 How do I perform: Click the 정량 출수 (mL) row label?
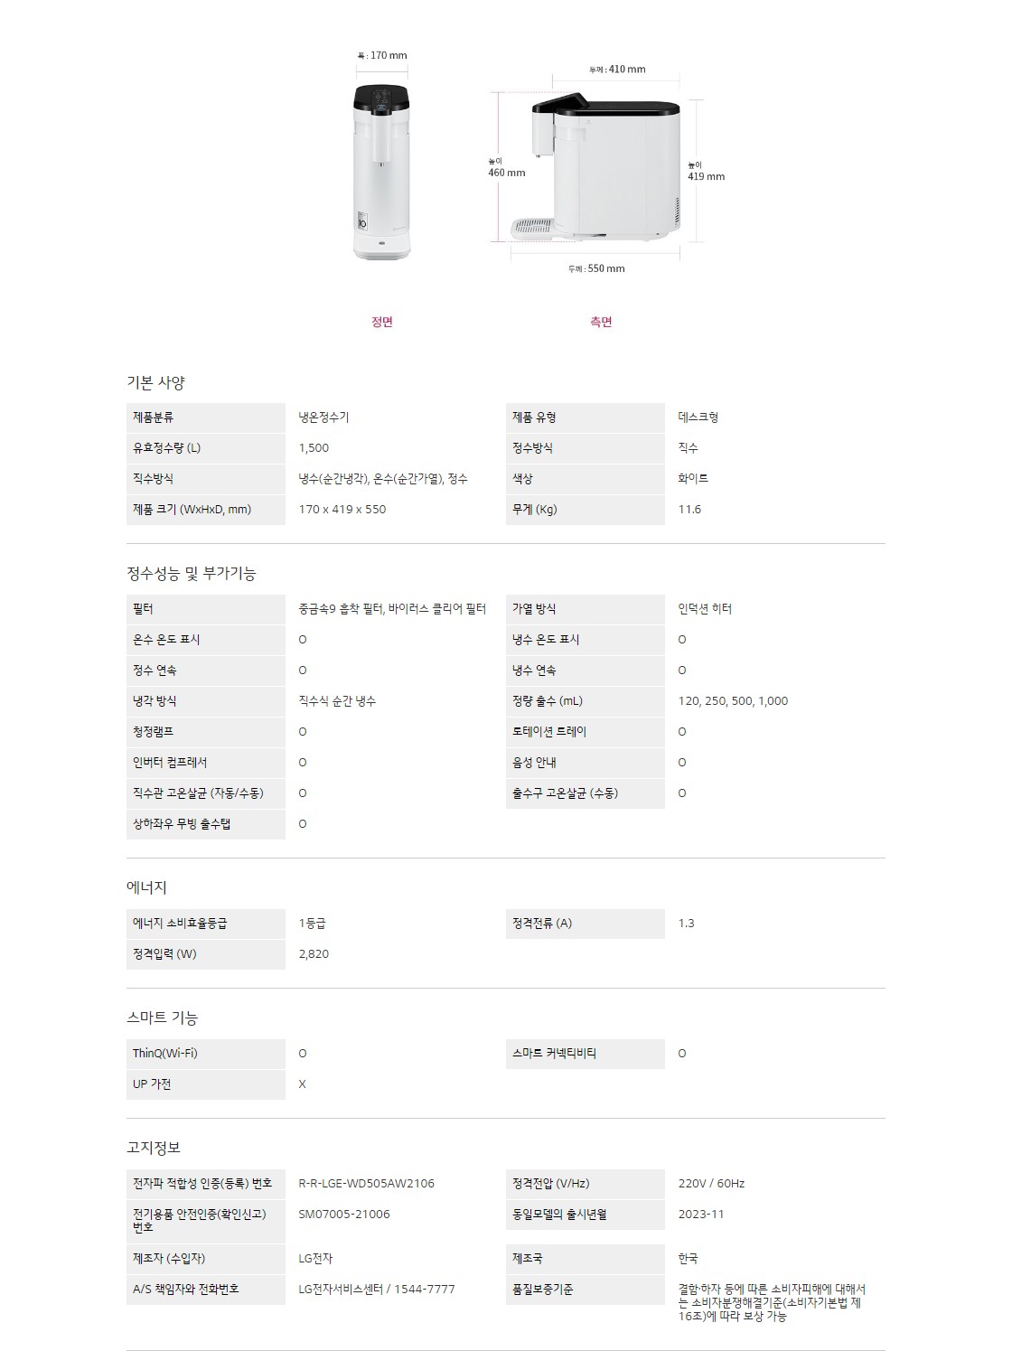pos(548,701)
